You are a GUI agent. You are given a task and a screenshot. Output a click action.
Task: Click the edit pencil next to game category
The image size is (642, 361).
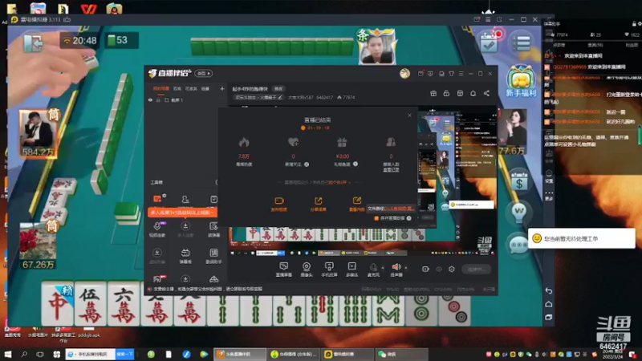tap(280, 97)
